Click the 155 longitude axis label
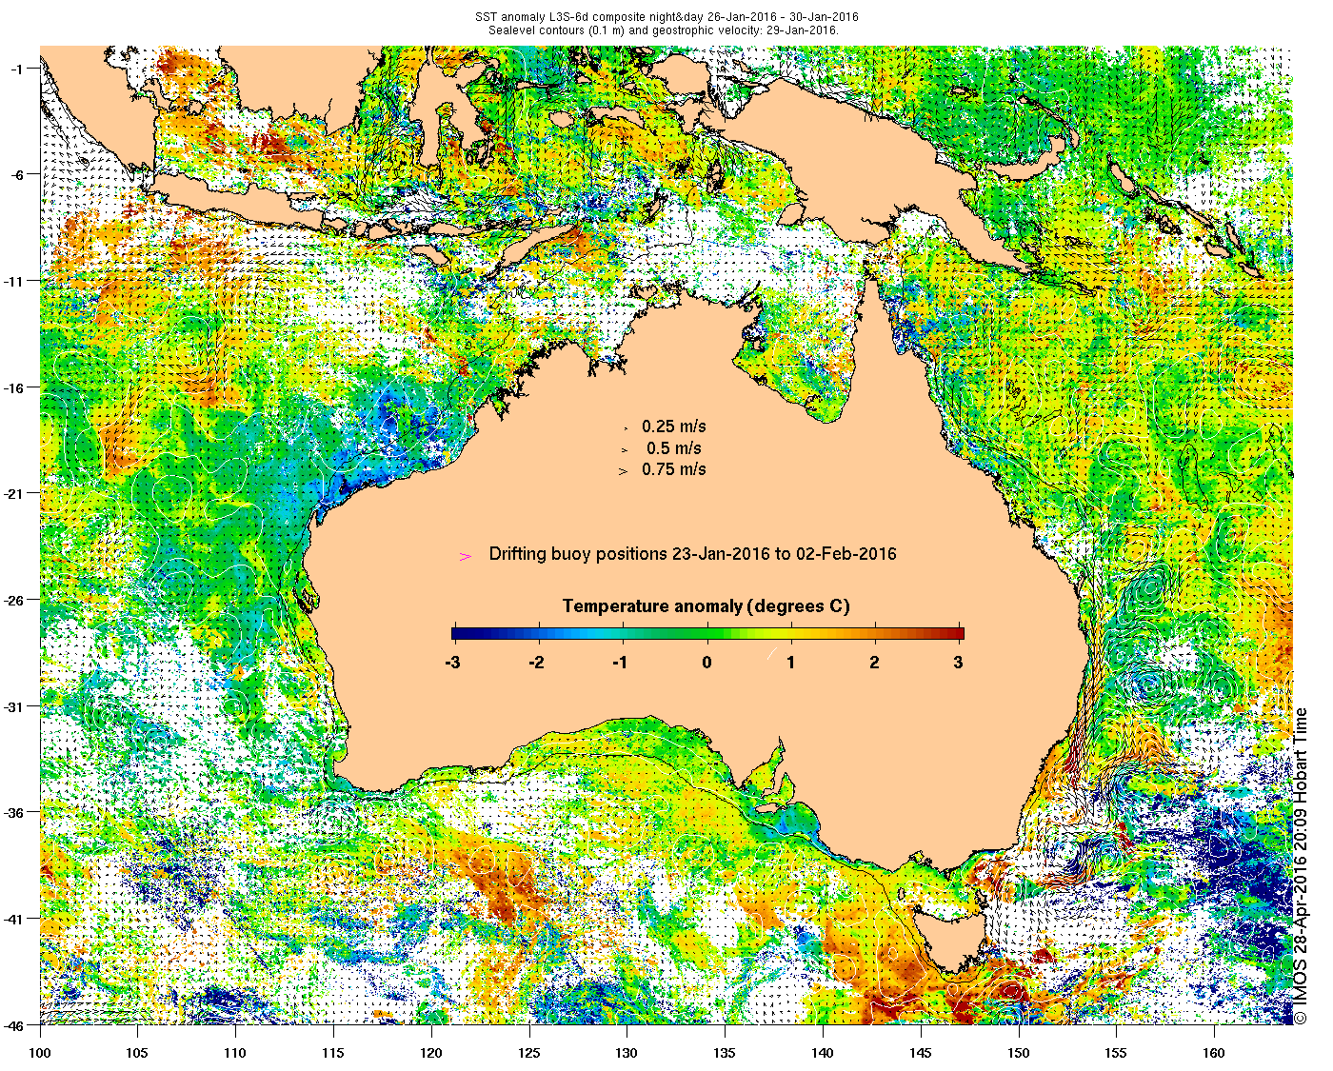Screen dimensions: 1333x1071 pos(1116,1053)
